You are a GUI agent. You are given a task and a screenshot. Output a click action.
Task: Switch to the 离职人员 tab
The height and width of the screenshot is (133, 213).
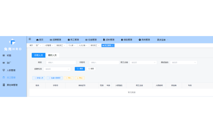click(x=52, y=55)
